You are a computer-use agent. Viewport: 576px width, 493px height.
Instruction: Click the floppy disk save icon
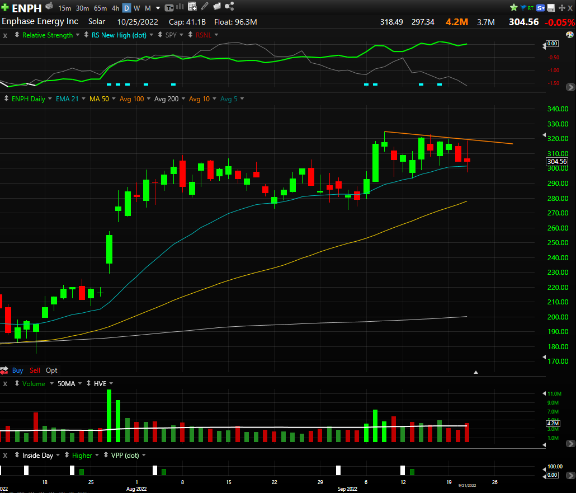(x=551, y=8)
